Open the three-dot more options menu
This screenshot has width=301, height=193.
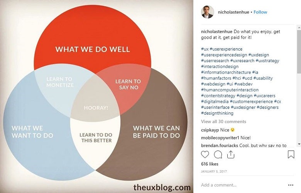coord(291,185)
